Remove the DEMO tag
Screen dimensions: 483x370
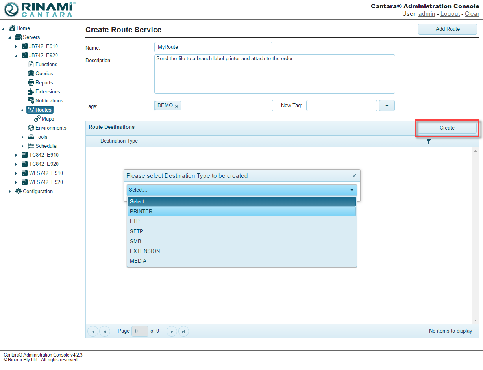177,106
